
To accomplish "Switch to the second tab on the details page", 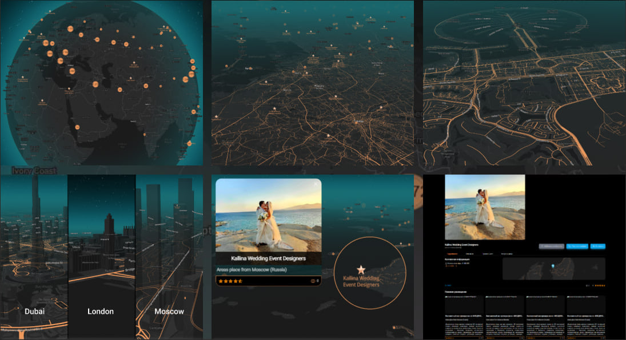I will [x=469, y=253].
